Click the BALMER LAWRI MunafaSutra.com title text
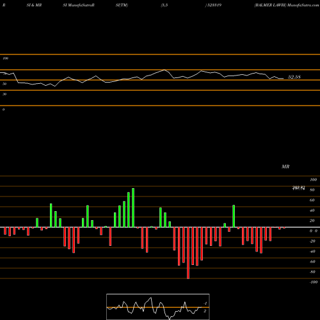The image size is (320, 320). pyautogui.click(x=287, y=5)
